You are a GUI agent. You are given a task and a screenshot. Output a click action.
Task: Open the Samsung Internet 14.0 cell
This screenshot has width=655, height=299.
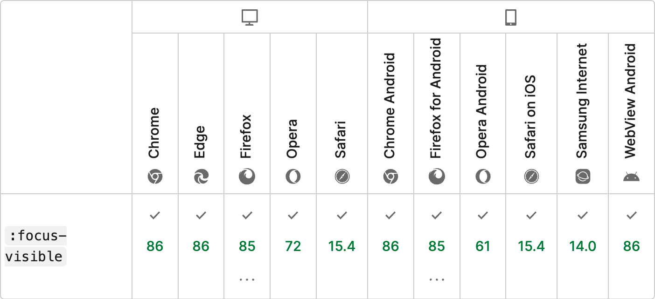point(583,246)
